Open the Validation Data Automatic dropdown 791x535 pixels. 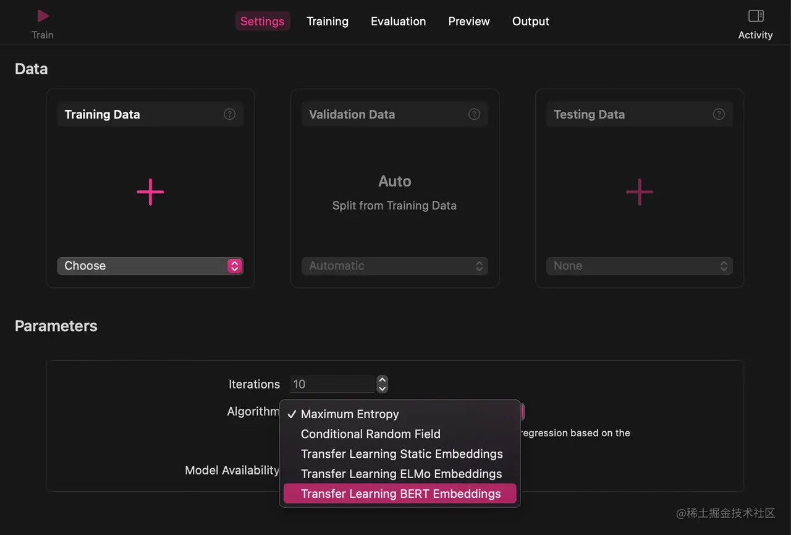395,266
